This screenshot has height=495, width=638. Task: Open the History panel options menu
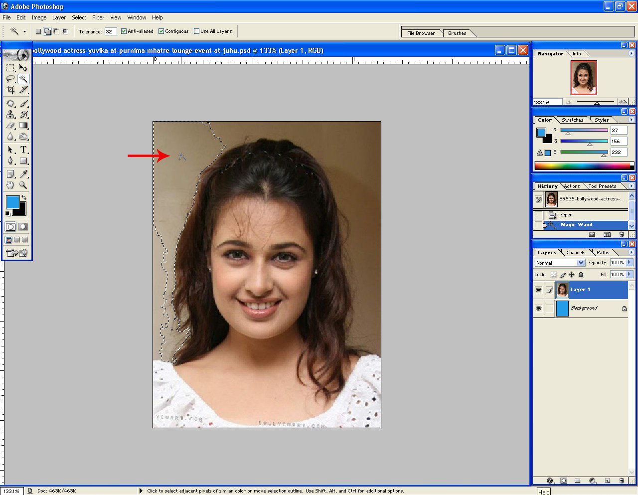632,186
